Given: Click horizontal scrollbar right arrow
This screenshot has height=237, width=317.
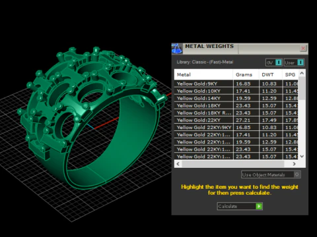Looking at the screenshot, I should (x=294, y=164).
